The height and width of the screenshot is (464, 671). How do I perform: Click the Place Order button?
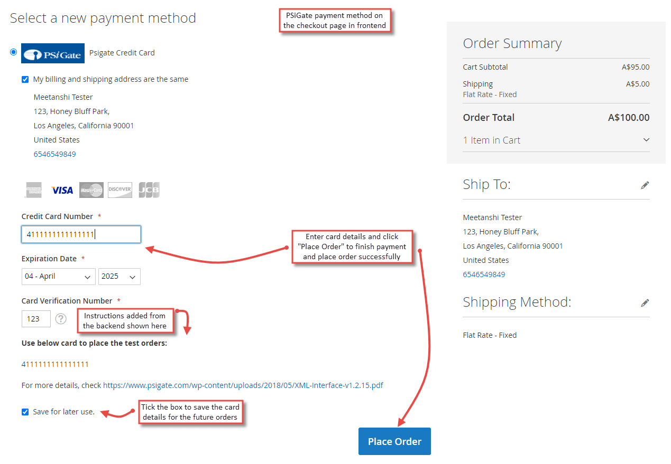(x=394, y=441)
